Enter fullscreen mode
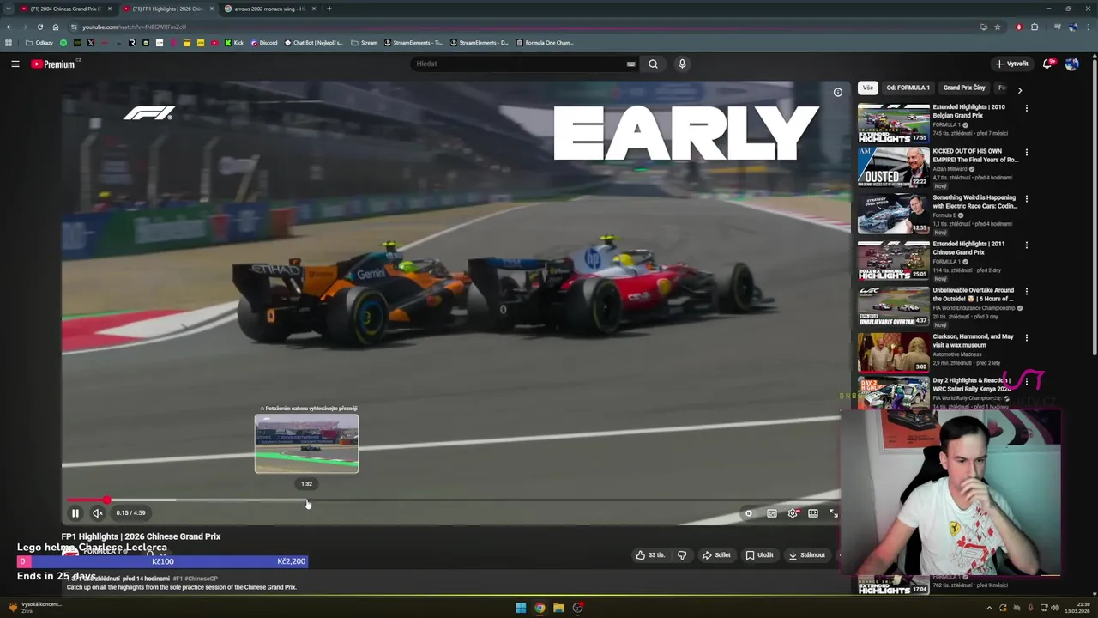Screen dimensions: 1098x618 (x=833, y=513)
